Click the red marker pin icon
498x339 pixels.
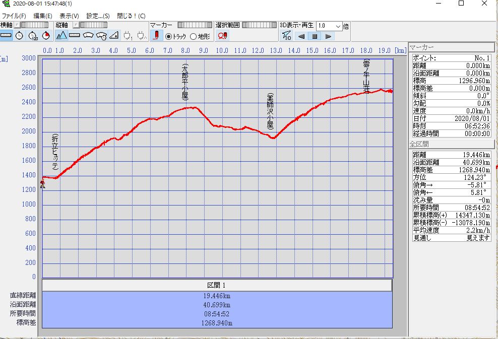coord(156,35)
